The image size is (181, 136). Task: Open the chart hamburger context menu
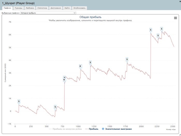[175, 18]
